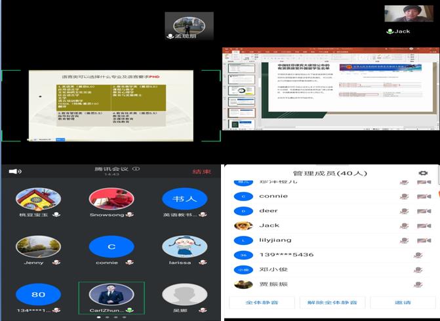Toggle the speaker icon in Tencent Meeting header

click(14, 172)
